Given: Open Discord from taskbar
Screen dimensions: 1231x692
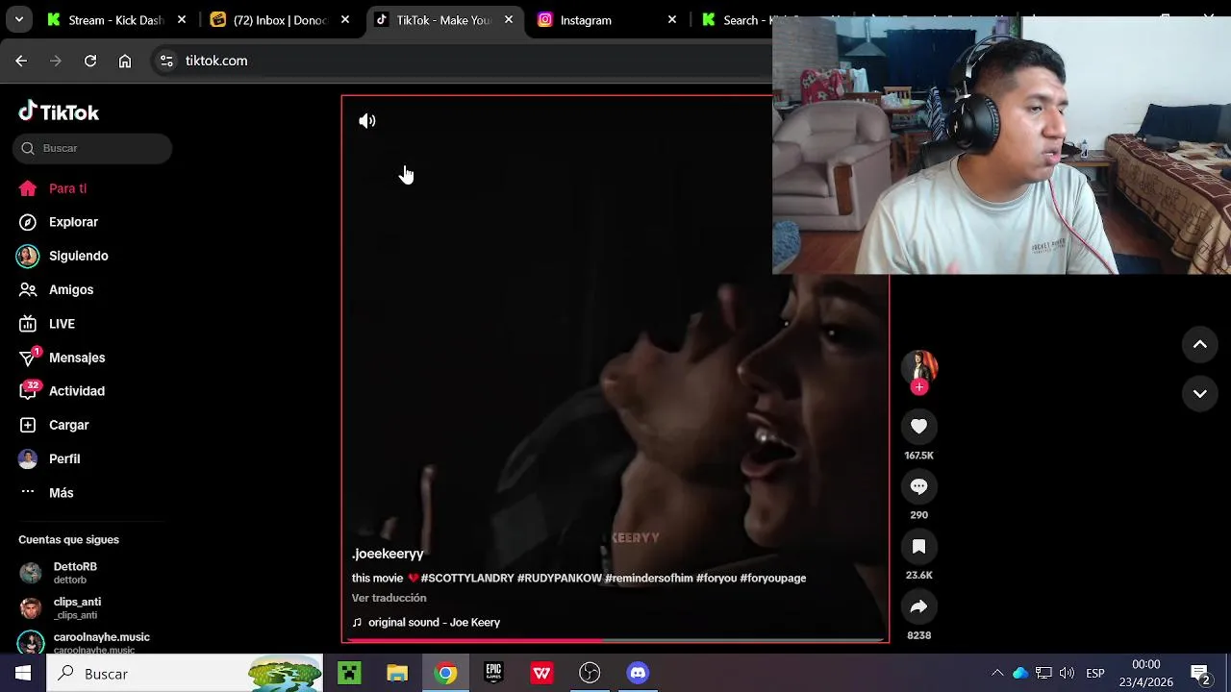Looking at the screenshot, I should pos(638,673).
